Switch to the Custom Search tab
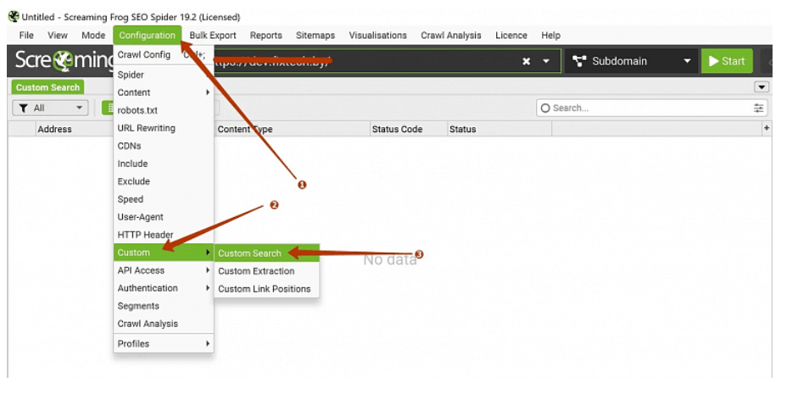Screen dimensions: 798x400 click(x=47, y=87)
